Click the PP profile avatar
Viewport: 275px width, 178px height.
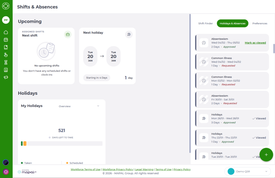[6, 20]
